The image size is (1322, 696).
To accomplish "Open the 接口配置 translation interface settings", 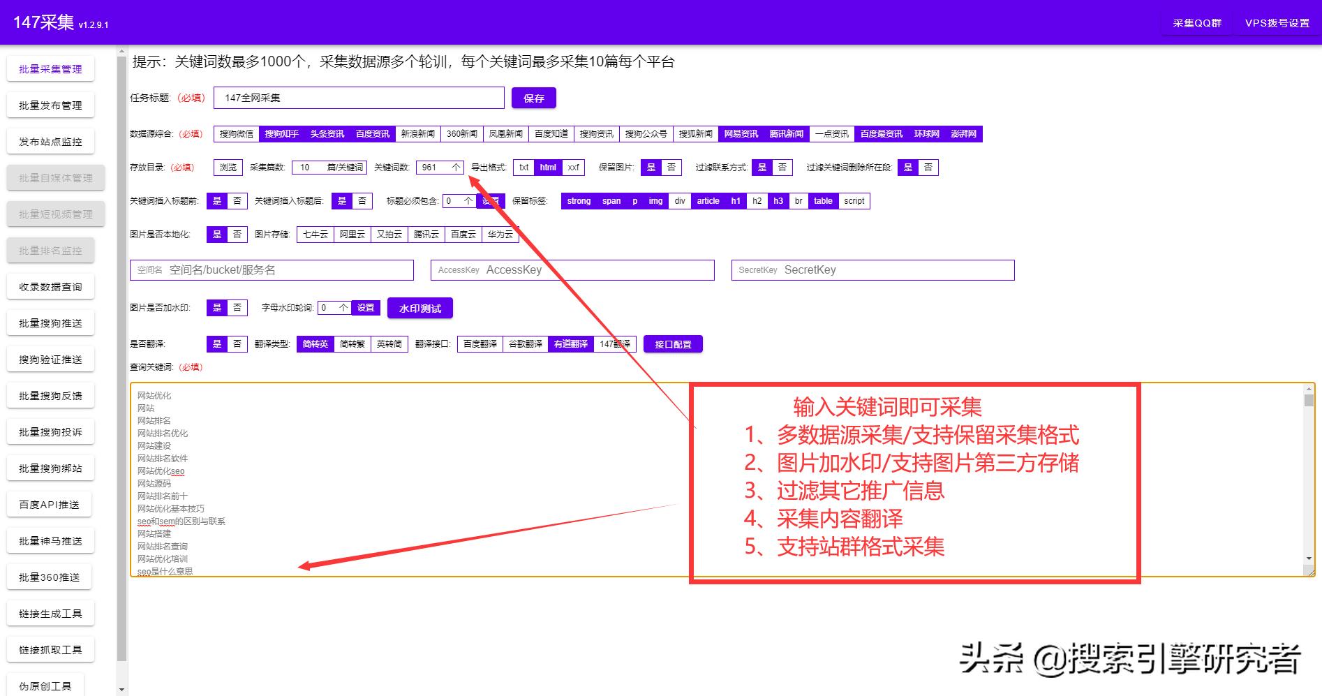I will point(672,343).
